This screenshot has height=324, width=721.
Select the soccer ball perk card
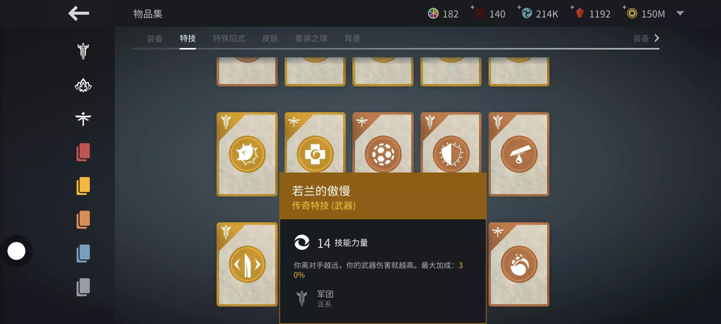(383, 143)
